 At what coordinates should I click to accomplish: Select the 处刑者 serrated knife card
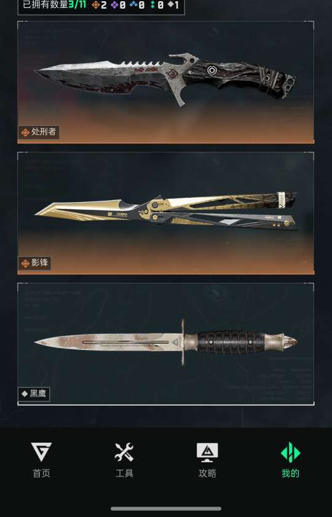click(166, 82)
